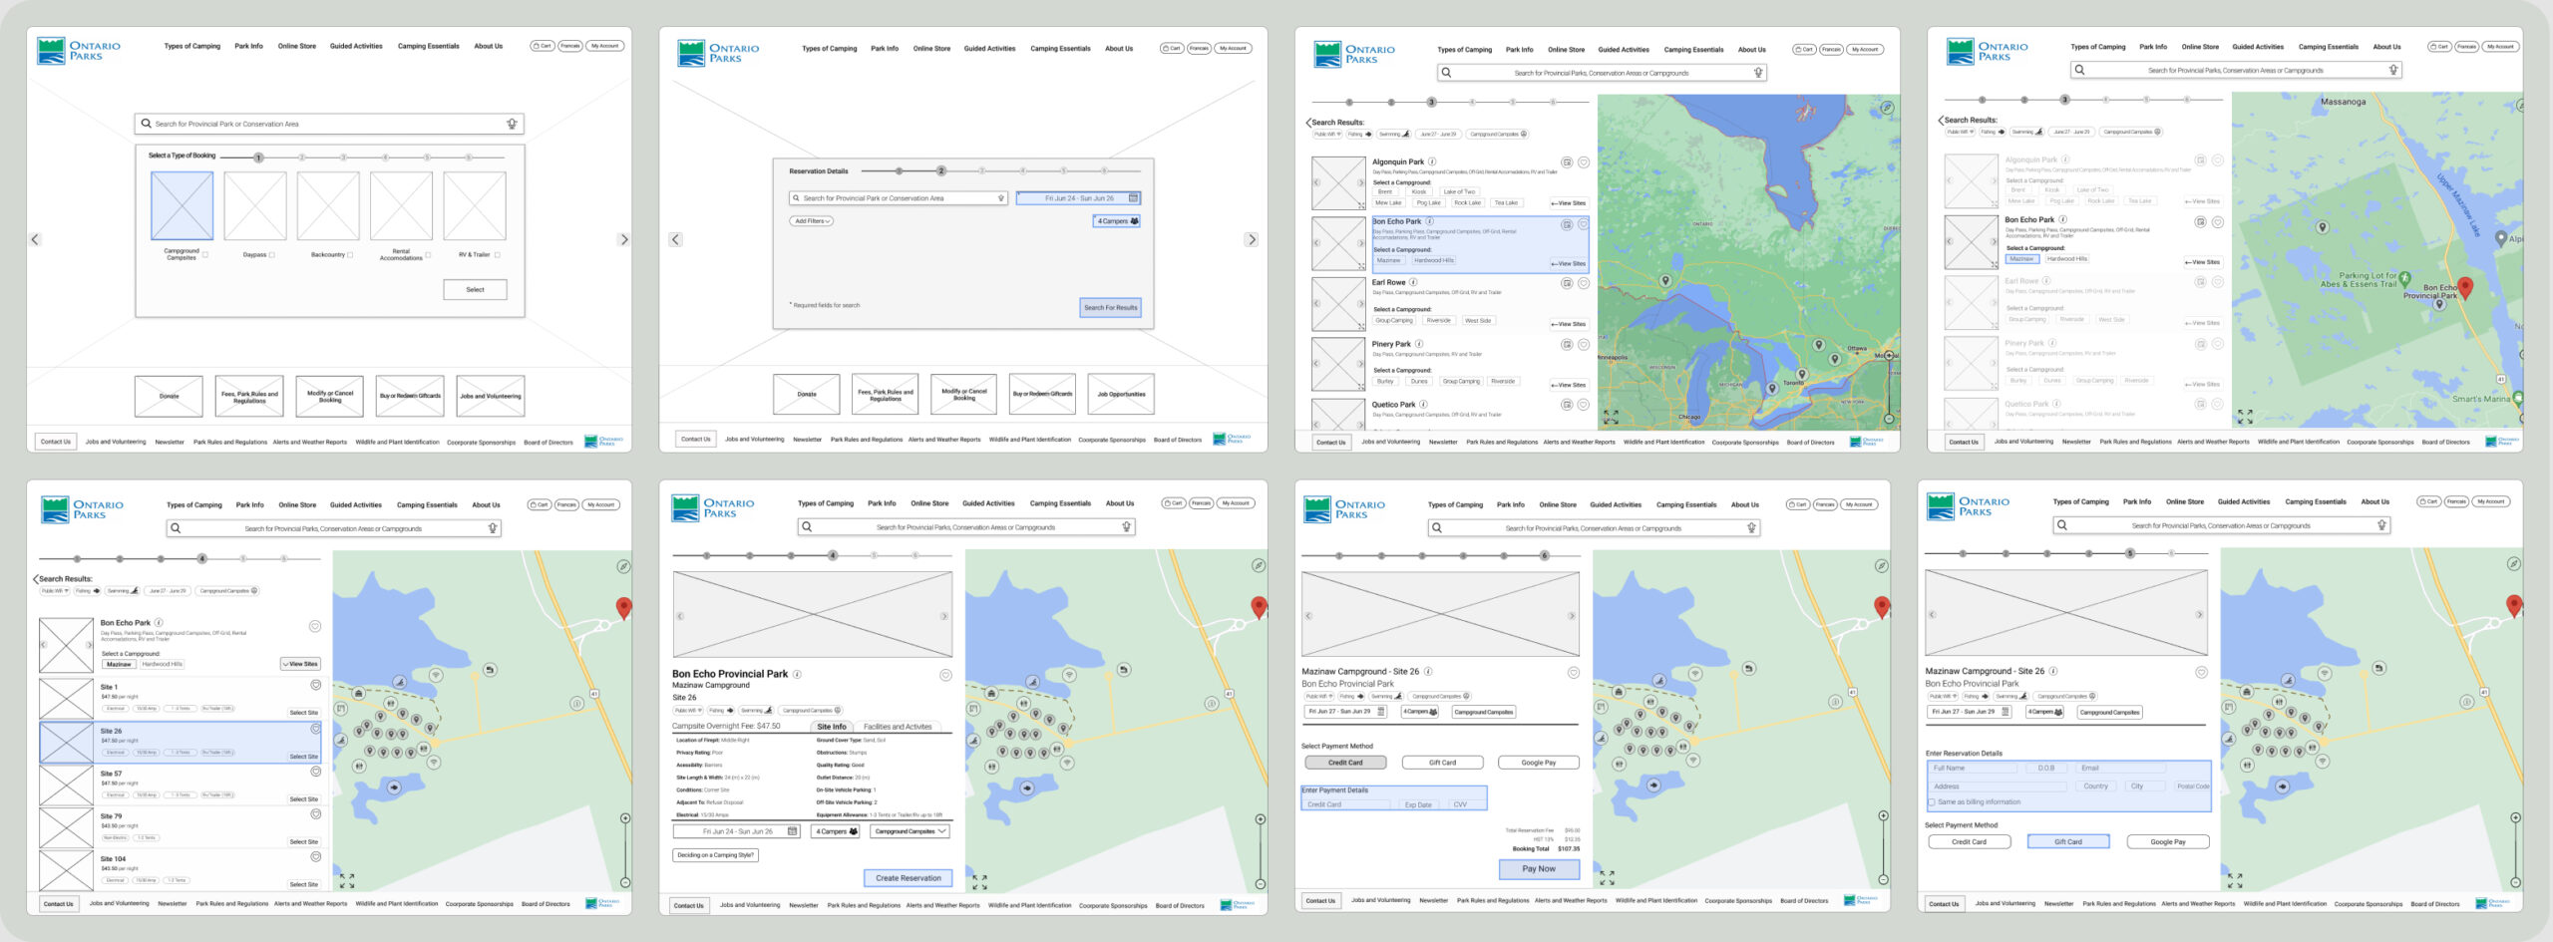Screen dimensions: 2553x942
Task: Expand the Add Filters dropdown
Action: point(812,221)
